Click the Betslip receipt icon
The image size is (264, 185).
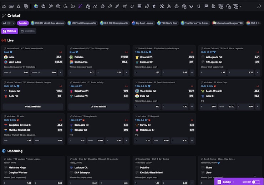tap(220, 181)
